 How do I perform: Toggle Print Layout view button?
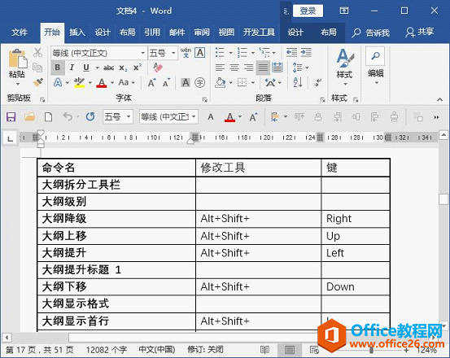(290, 350)
